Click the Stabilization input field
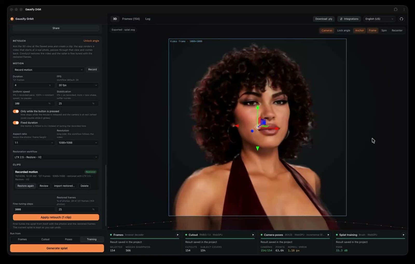415x264 pixels. (x=78, y=104)
